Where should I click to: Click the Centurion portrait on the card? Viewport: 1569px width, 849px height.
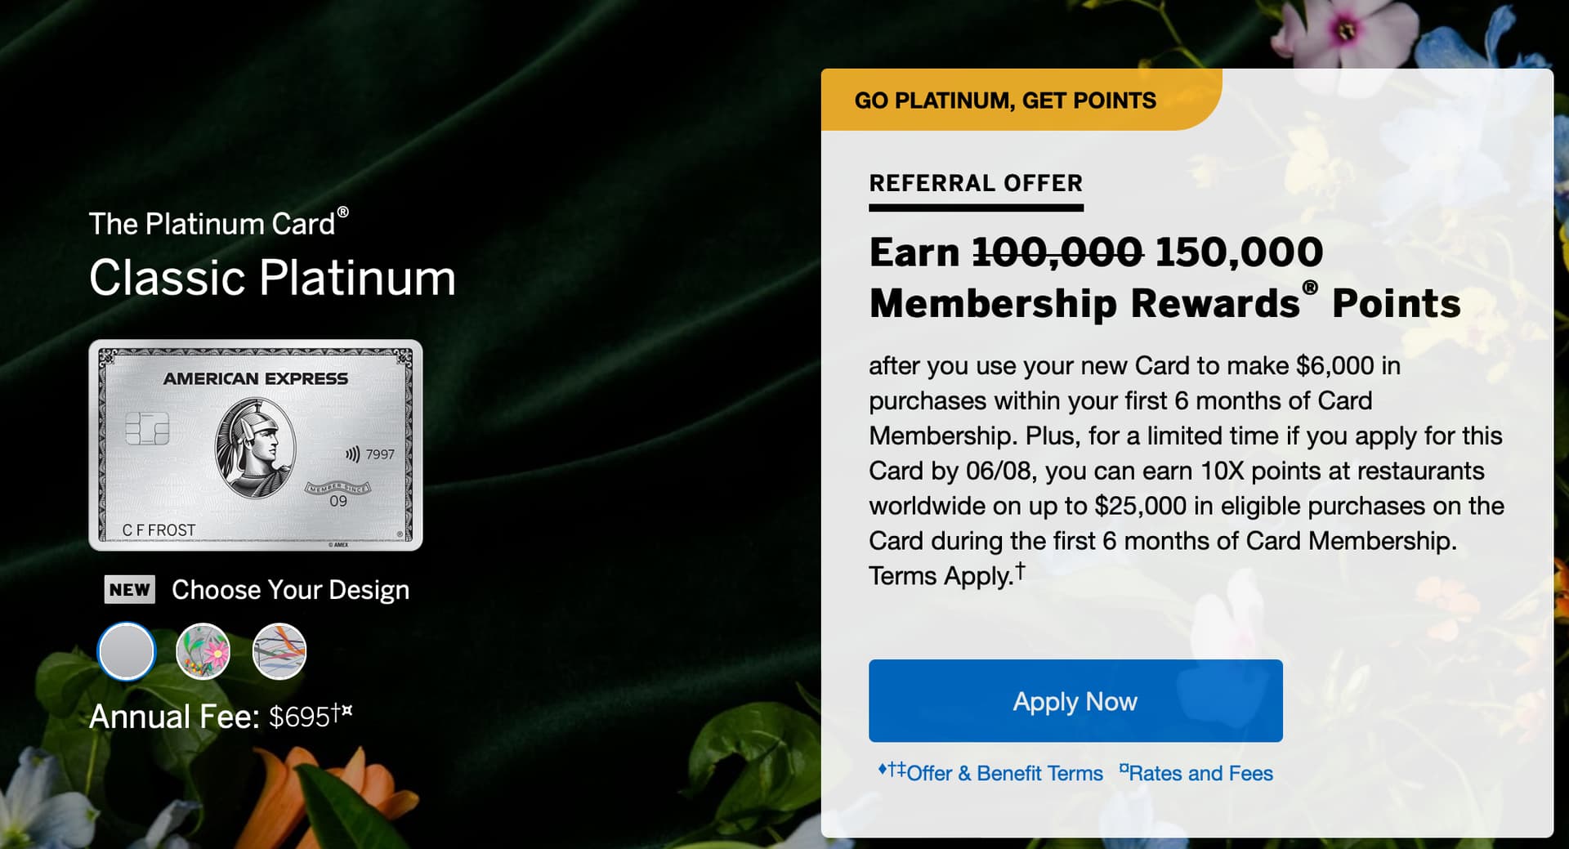point(255,449)
